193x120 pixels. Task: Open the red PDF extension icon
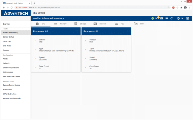click(173, 8)
